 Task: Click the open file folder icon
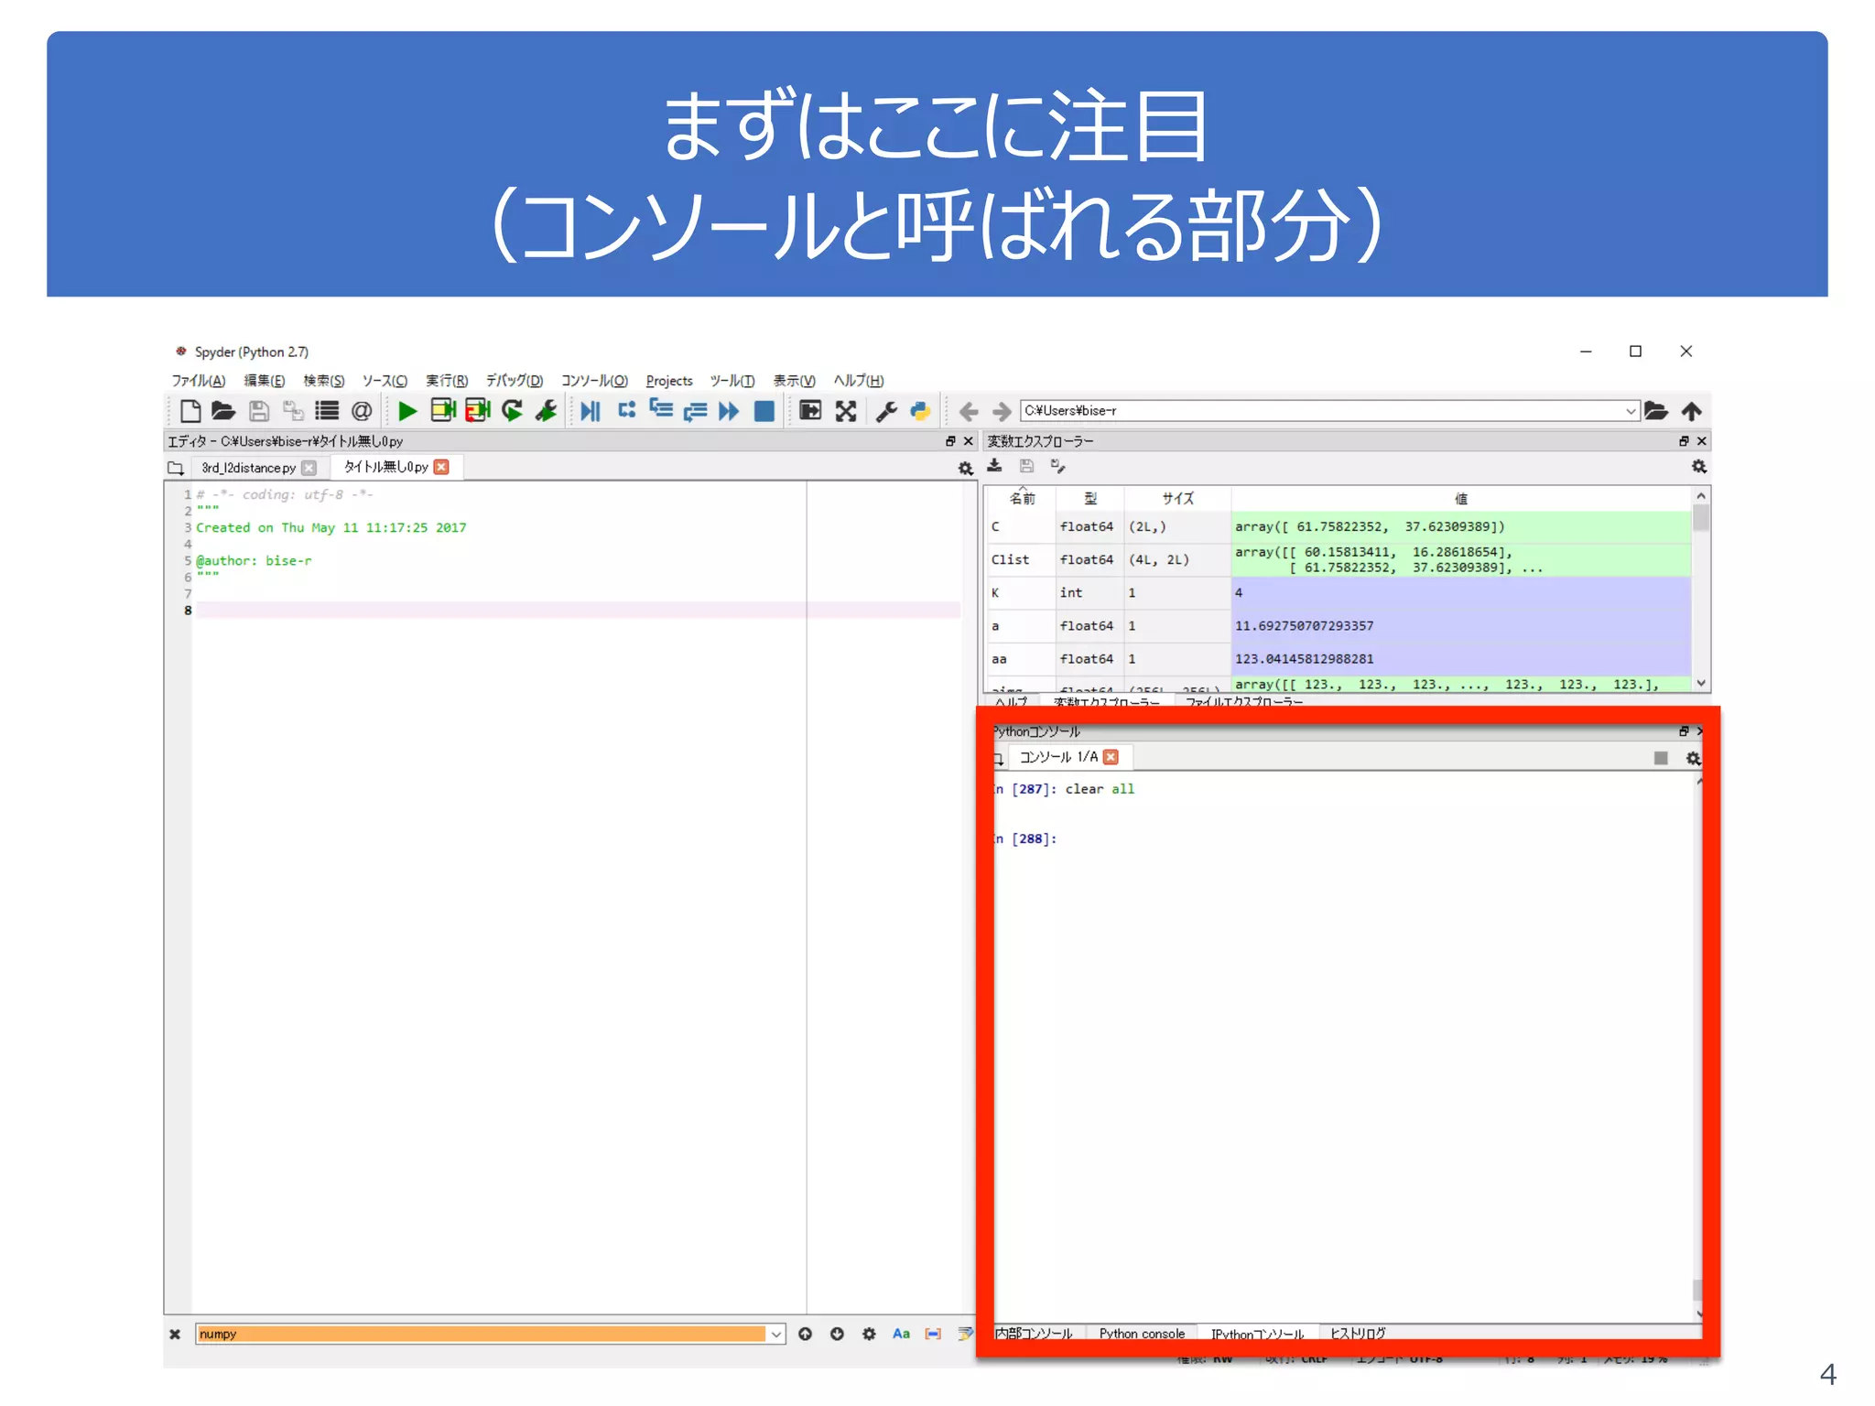point(223,411)
